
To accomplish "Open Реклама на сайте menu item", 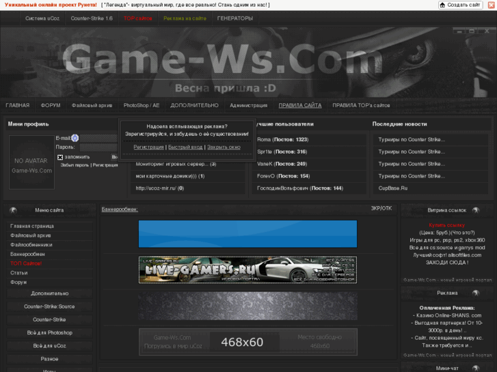I will pyautogui.click(x=185, y=18).
